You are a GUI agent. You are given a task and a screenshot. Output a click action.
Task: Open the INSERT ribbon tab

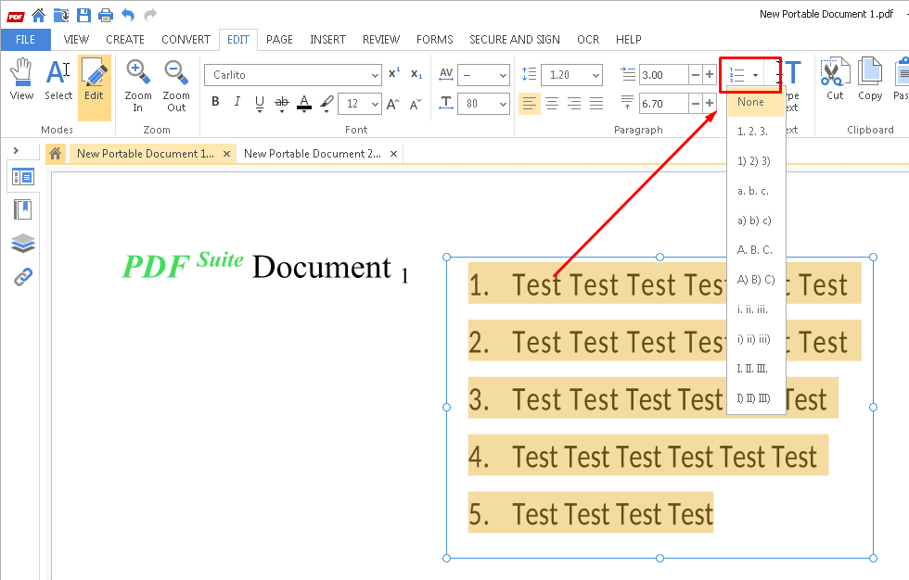pos(327,39)
